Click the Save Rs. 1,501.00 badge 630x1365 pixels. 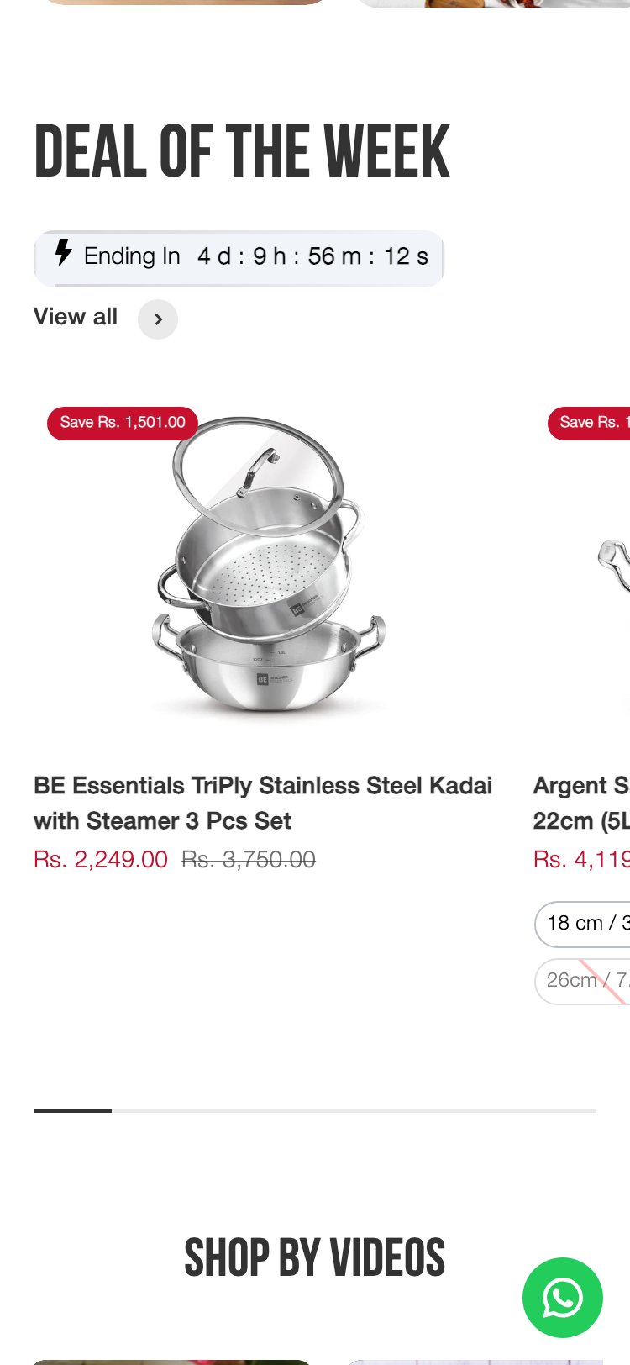(122, 423)
